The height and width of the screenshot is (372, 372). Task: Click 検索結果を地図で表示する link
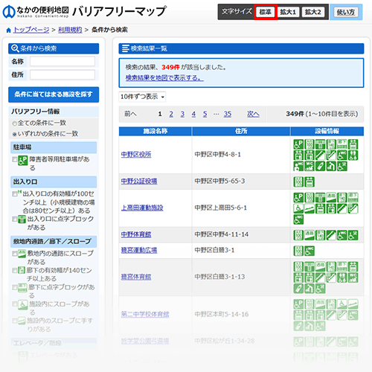tap(164, 78)
